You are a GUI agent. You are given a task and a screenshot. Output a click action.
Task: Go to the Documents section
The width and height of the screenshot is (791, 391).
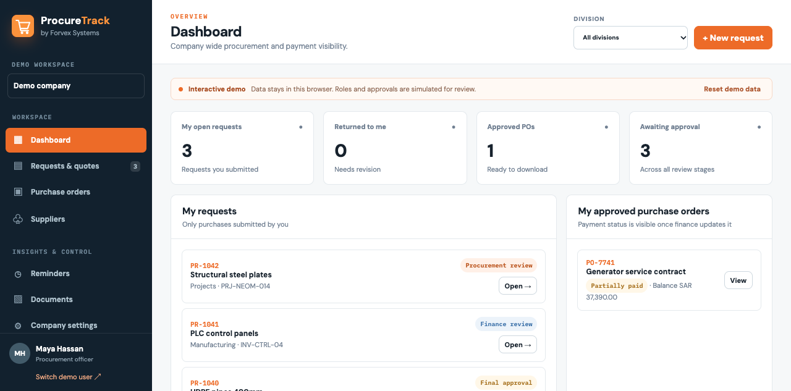pyautogui.click(x=76, y=300)
